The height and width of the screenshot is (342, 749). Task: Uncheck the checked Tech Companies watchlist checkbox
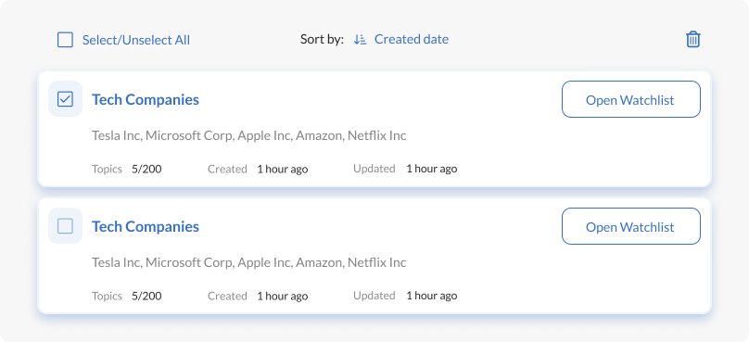65,99
